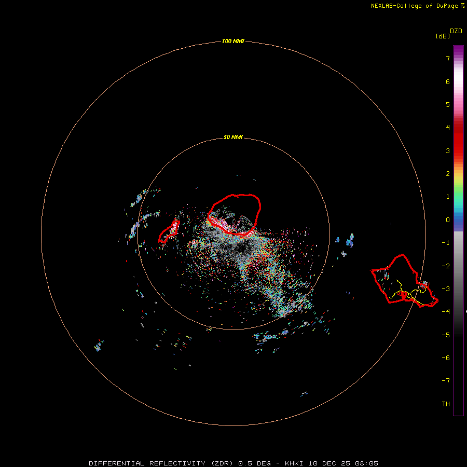Click the -5 value on color scale
Viewport: 467px width, 467px height.
pos(446,335)
